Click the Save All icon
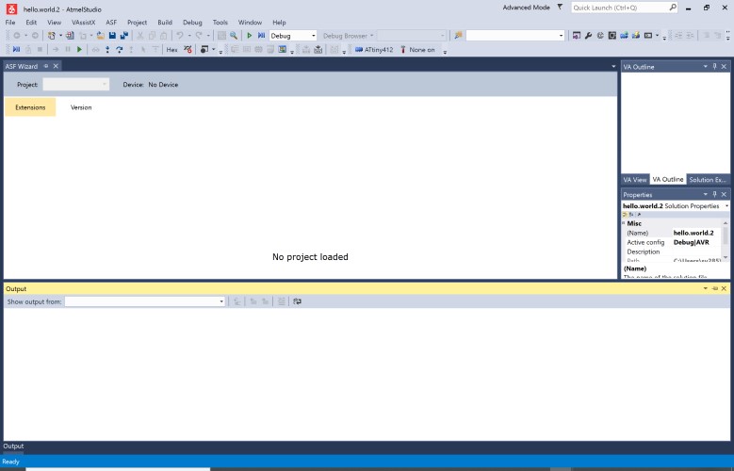This screenshot has height=471, width=734. [124, 36]
